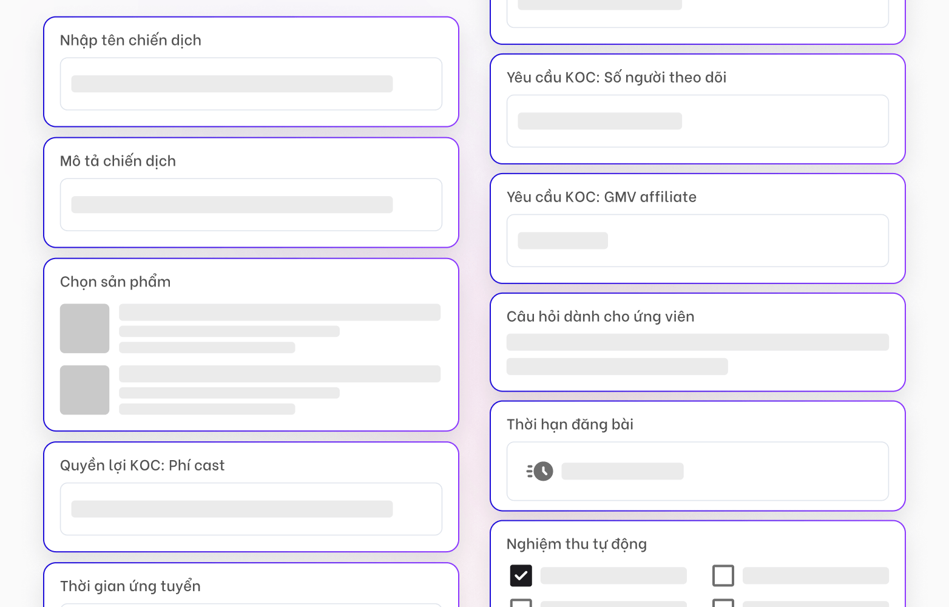Click the first product's title line
This screenshot has height=607, width=949.
(279, 312)
